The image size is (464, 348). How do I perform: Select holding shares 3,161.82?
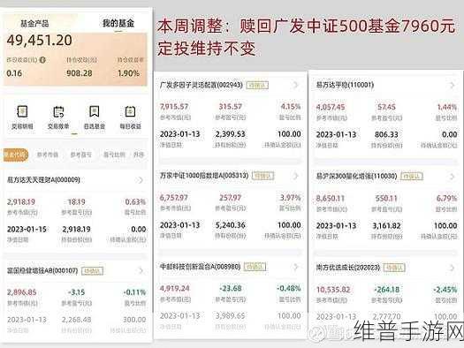pyautogui.click(x=386, y=226)
